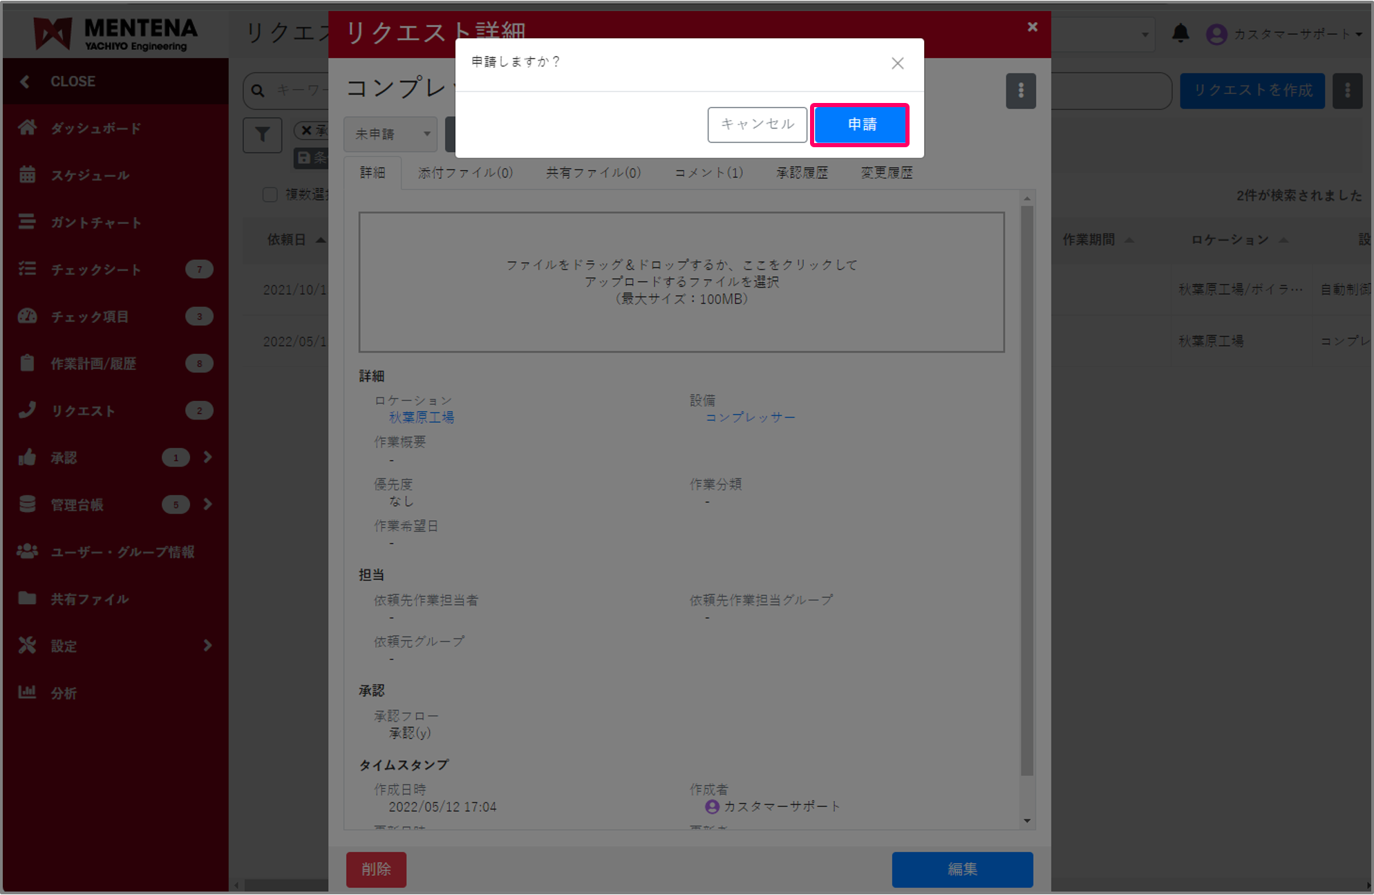Enable the 複数選択 checkbox
This screenshot has width=1374, height=895.
[270, 194]
